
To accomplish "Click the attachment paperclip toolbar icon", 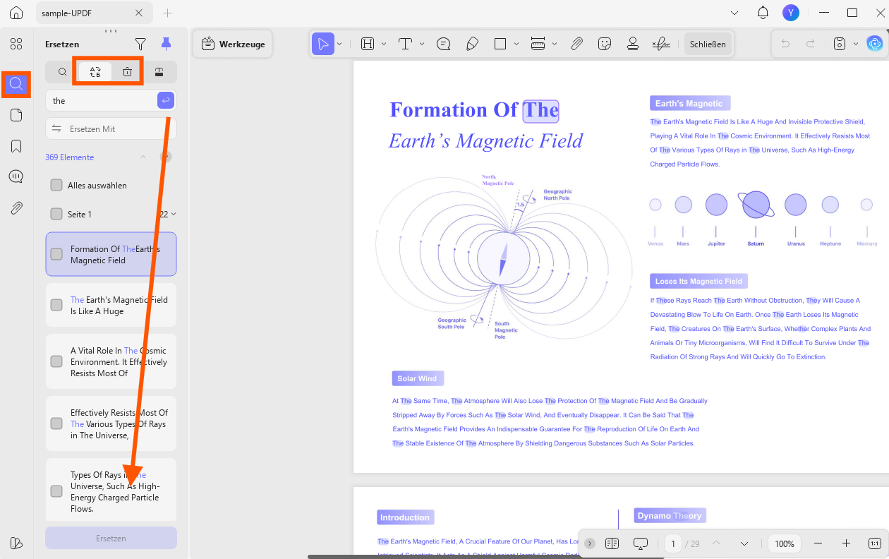I will [x=576, y=44].
